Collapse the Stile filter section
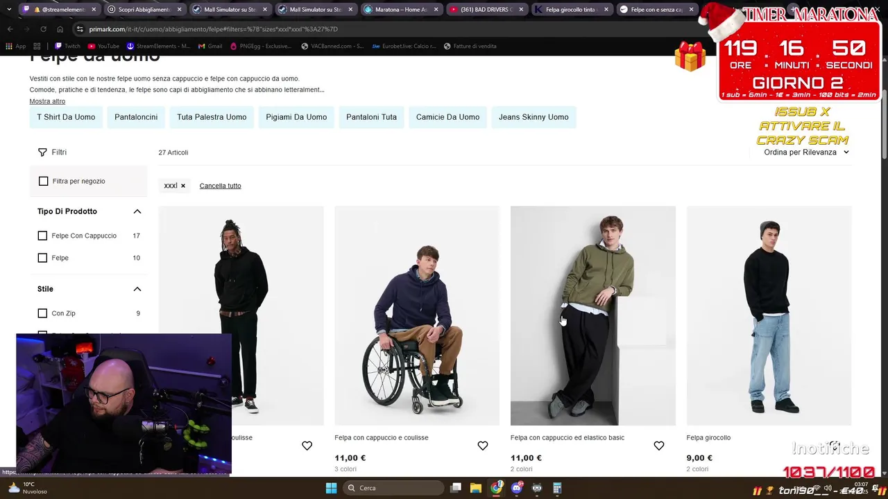 point(137,289)
